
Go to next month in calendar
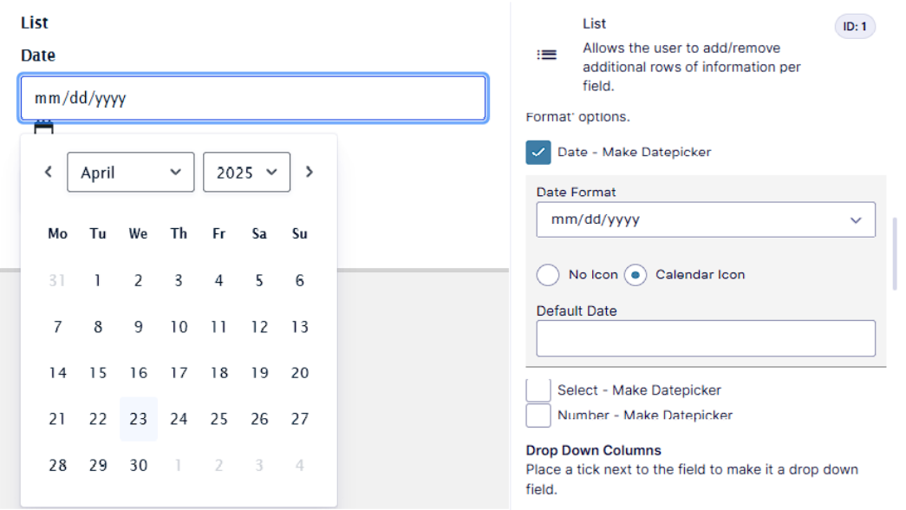(310, 172)
